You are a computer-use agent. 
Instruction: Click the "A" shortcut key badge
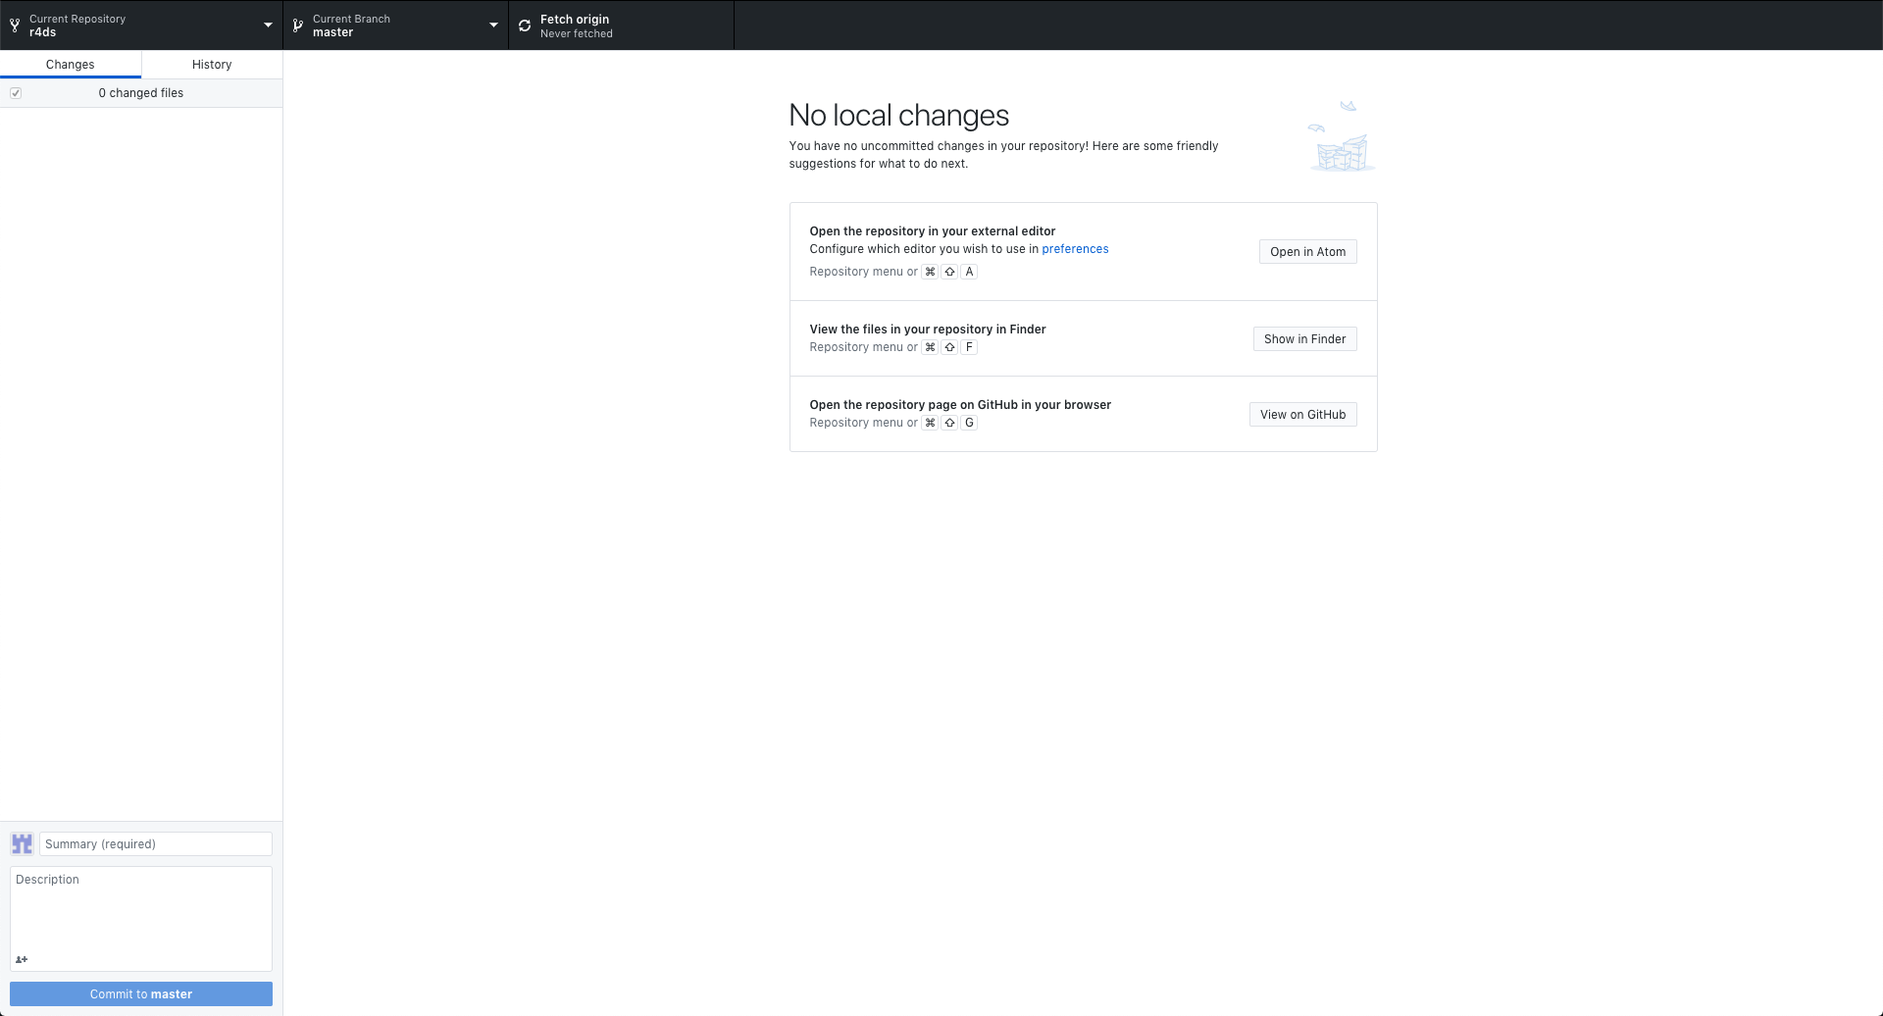[969, 272]
